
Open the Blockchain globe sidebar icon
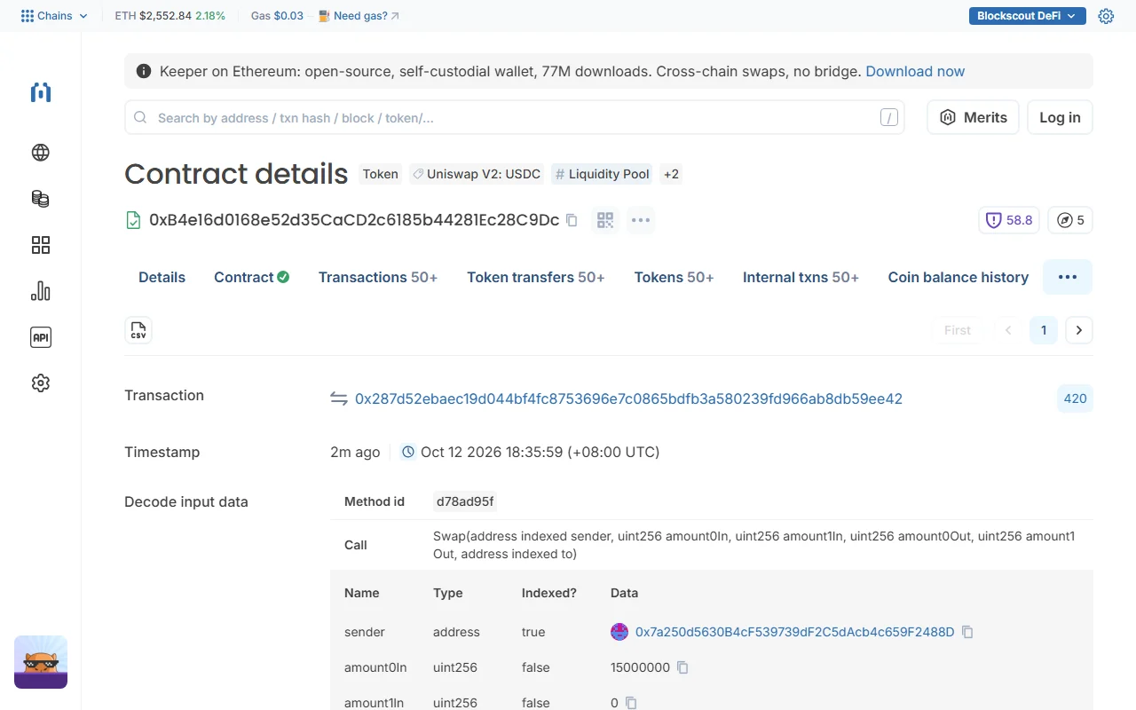(41, 153)
